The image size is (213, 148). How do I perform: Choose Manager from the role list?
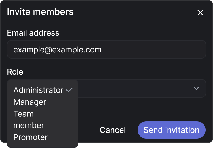tap(30, 102)
